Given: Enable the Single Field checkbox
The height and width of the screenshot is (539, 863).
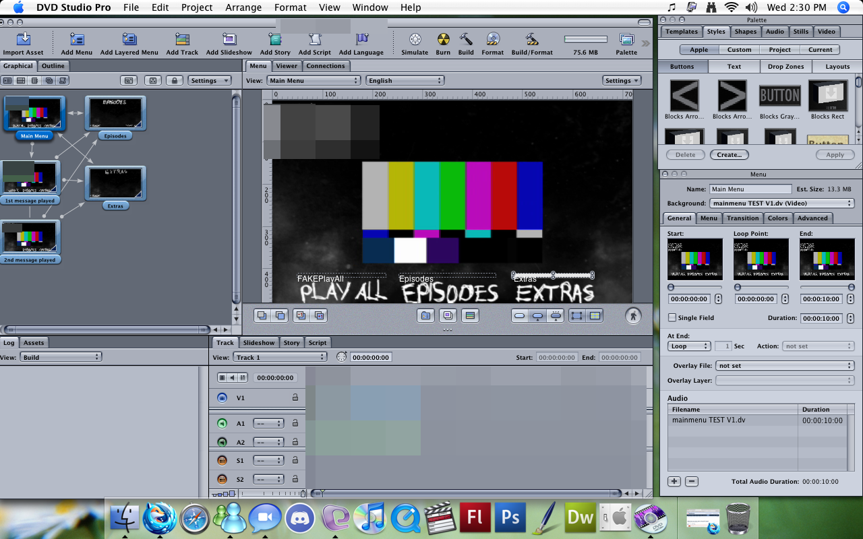Looking at the screenshot, I should (x=672, y=317).
